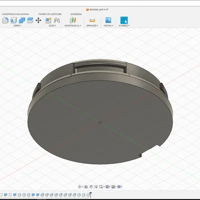Click the Orbit icon in navigation bar
This screenshot has width=200, height=200.
point(79,186)
